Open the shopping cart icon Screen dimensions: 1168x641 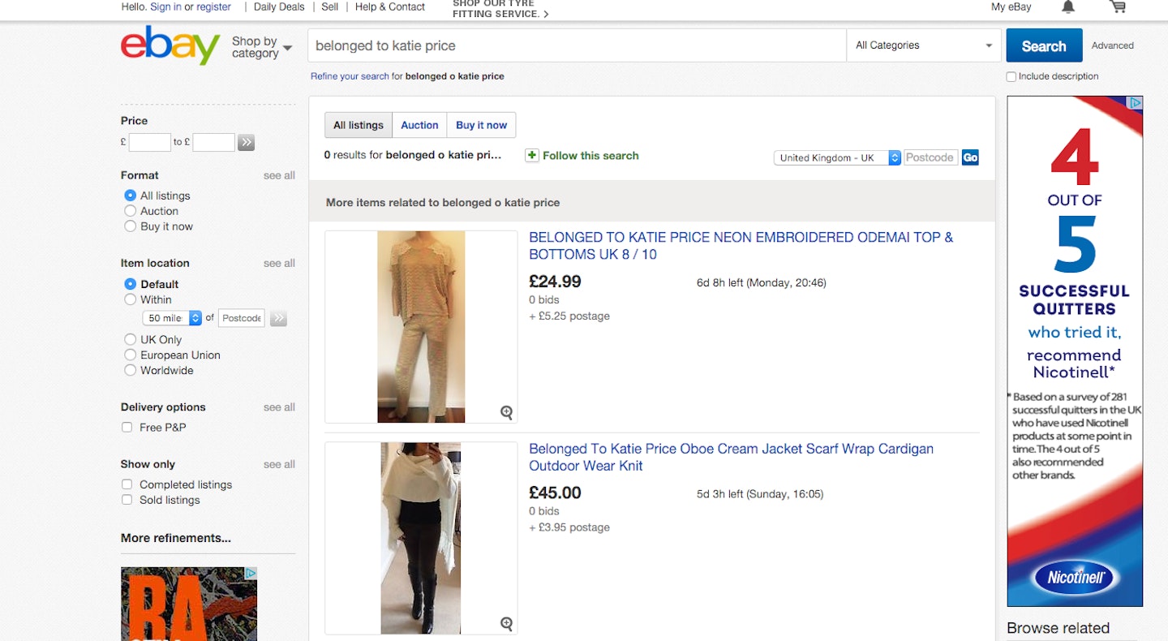(x=1118, y=7)
